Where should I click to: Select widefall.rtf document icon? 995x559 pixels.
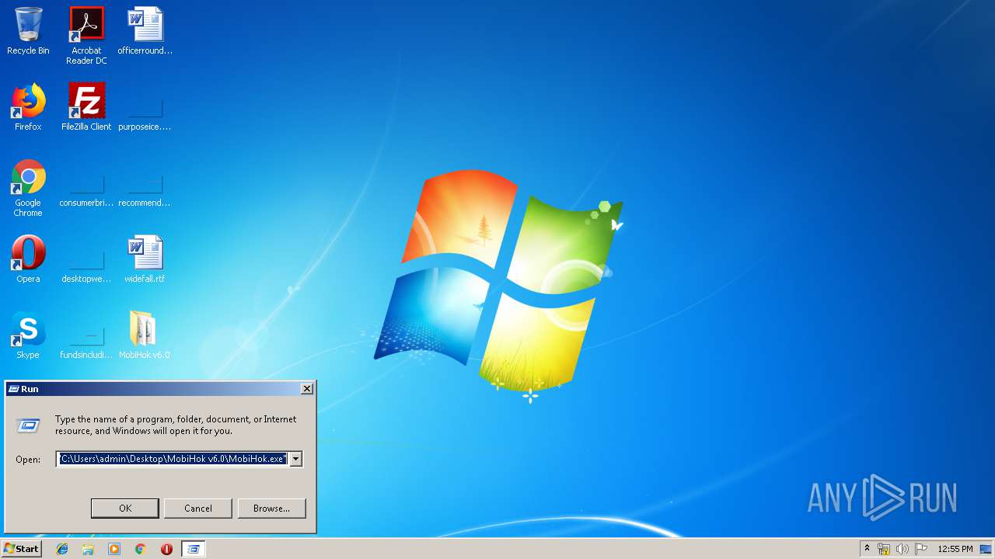click(x=145, y=259)
